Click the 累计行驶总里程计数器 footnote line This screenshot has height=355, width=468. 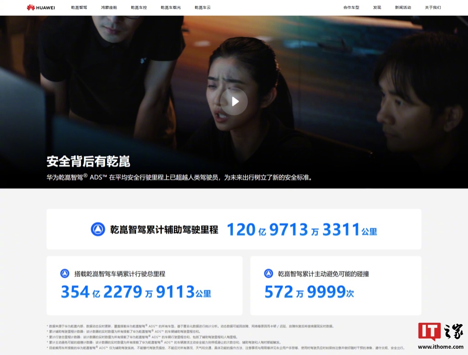pos(142,337)
